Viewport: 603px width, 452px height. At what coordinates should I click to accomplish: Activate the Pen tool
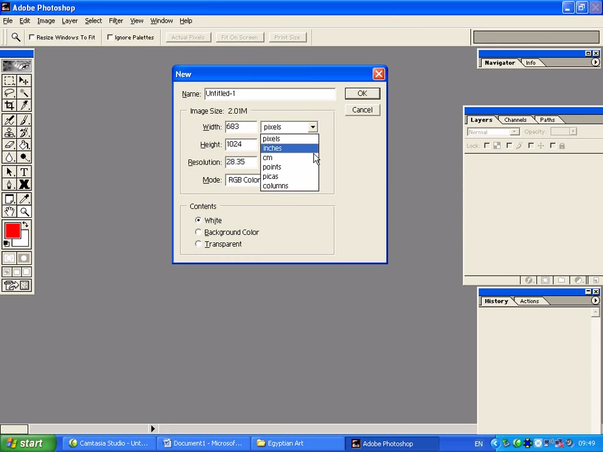pyautogui.click(x=9, y=185)
